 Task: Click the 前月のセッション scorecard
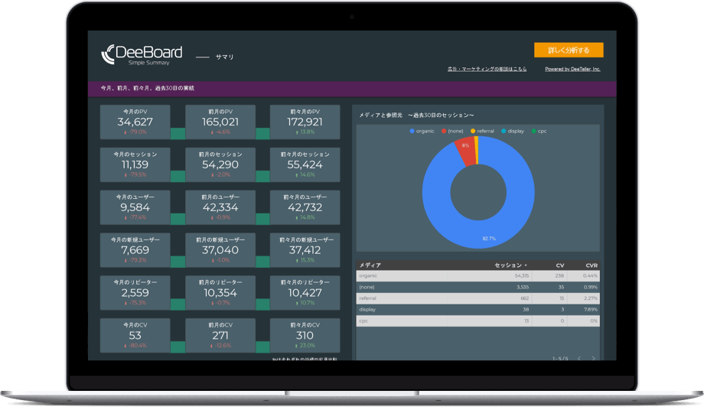coord(220,164)
